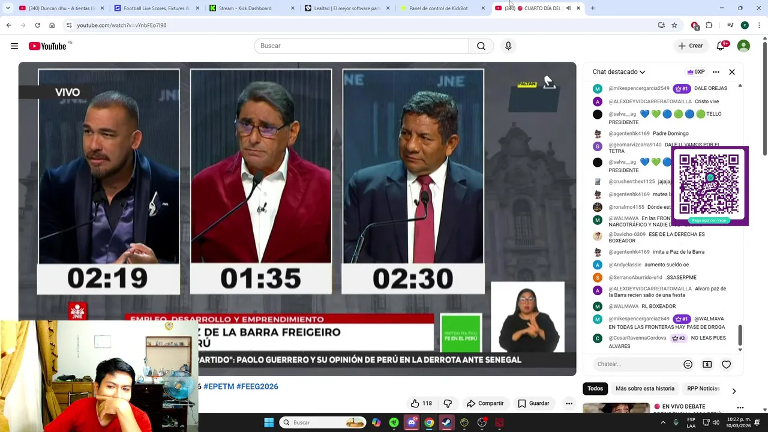Open Discord from the taskbar
Image resolution: width=768 pixels, height=432 pixels.
[412, 422]
